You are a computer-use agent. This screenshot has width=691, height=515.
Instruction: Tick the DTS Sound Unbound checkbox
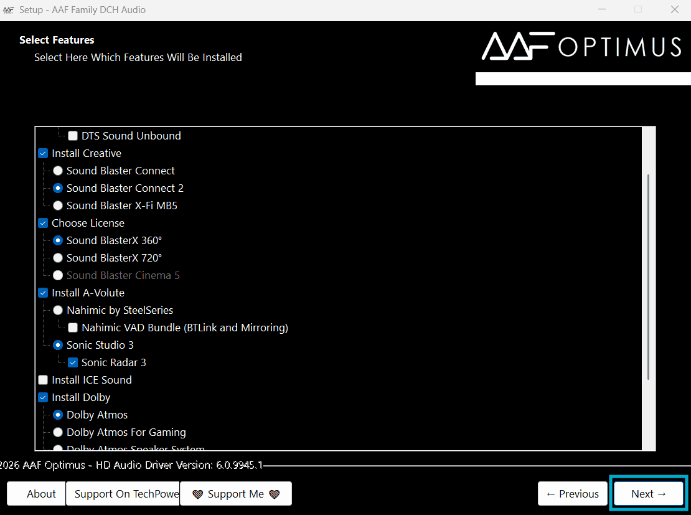tap(73, 136)
